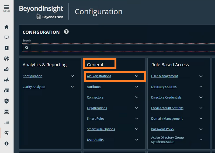Image resolution: width=215 pixels, height=153 pixels.
Task: Open the Directory Credentials link
Action: (x=166, y=97)
